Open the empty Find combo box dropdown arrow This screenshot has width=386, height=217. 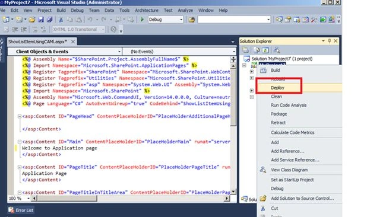268,20
